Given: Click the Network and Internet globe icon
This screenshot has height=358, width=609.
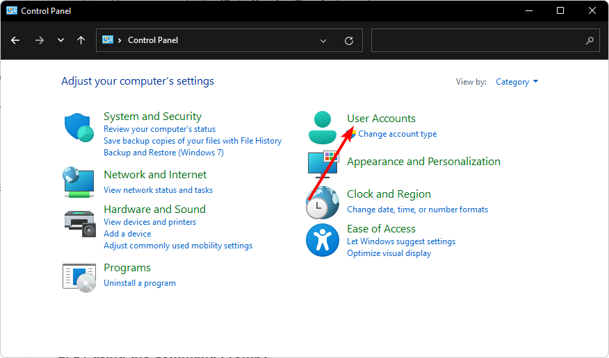Looking at the screenshot, I should pos(79,181).
